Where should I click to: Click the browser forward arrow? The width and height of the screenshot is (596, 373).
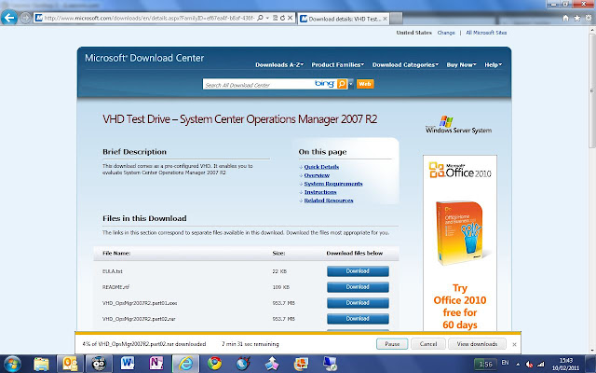point(25,18)
